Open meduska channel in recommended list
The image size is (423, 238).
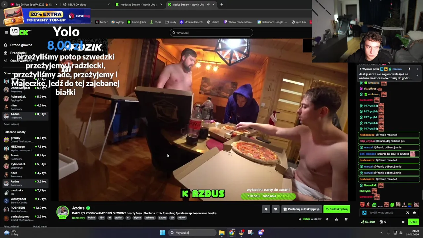click(x=25, y=192)
